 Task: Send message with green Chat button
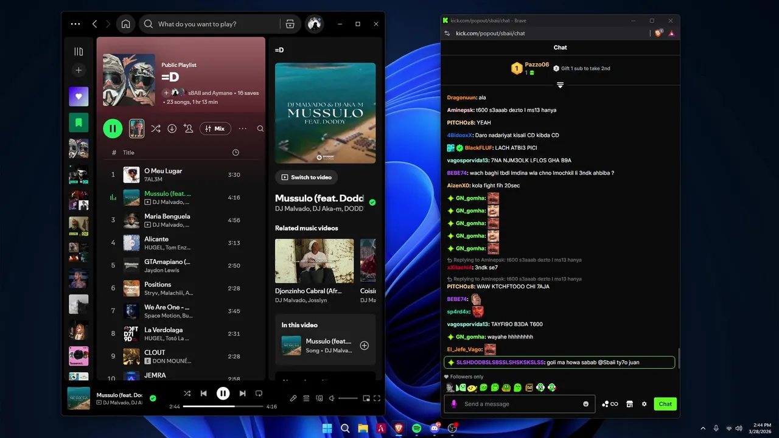click(x=665, y=404)
